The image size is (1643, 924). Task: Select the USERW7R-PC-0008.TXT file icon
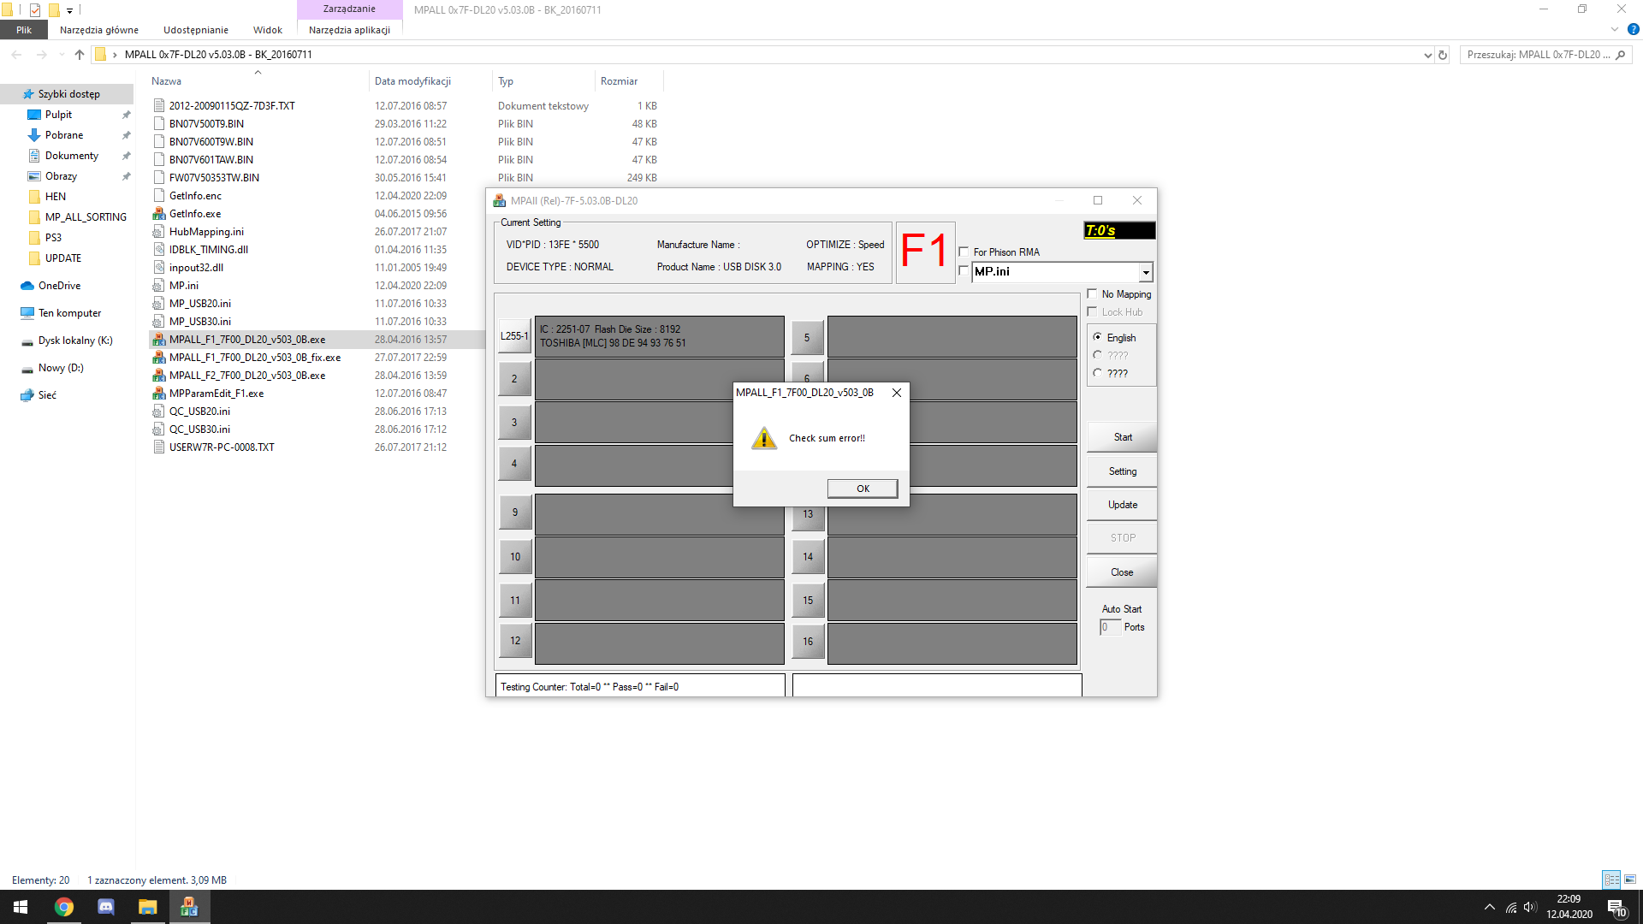pos(158,447)
